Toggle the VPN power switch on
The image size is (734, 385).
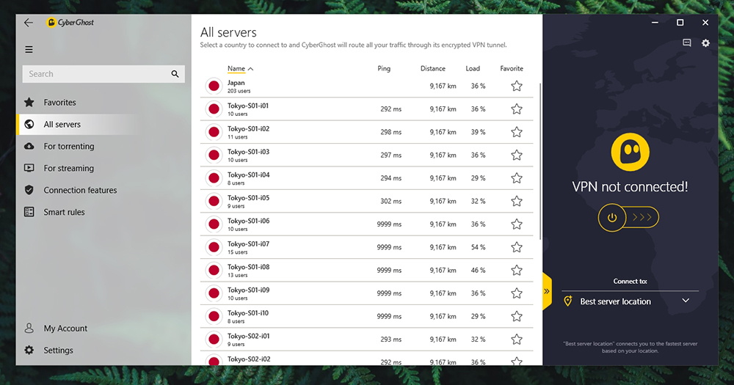pyautogui.click(x=628, y=218)
